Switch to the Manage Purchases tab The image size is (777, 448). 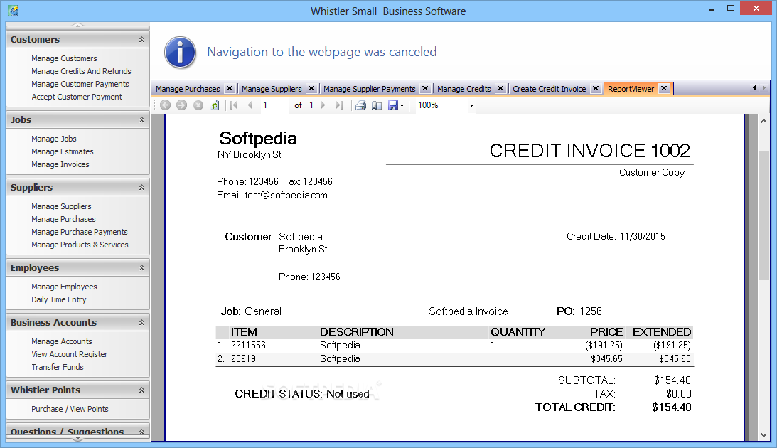(188, 89)
